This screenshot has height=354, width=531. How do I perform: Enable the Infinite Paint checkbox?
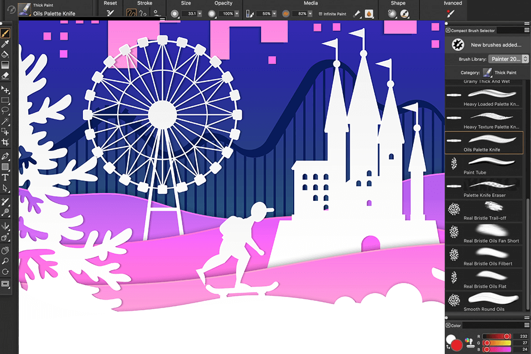tap(321, 14)
